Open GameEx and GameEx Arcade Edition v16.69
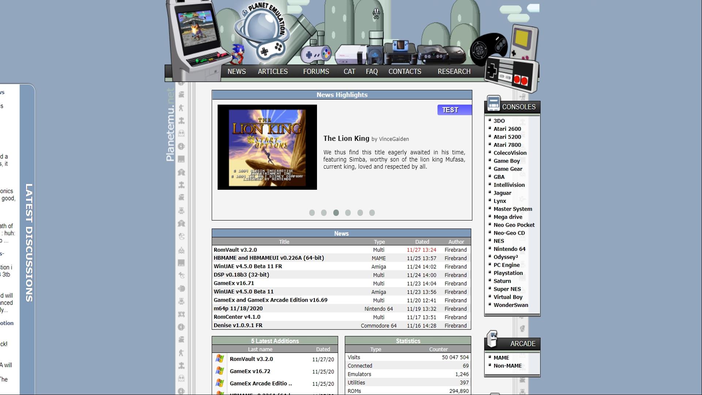 (271, 300)
